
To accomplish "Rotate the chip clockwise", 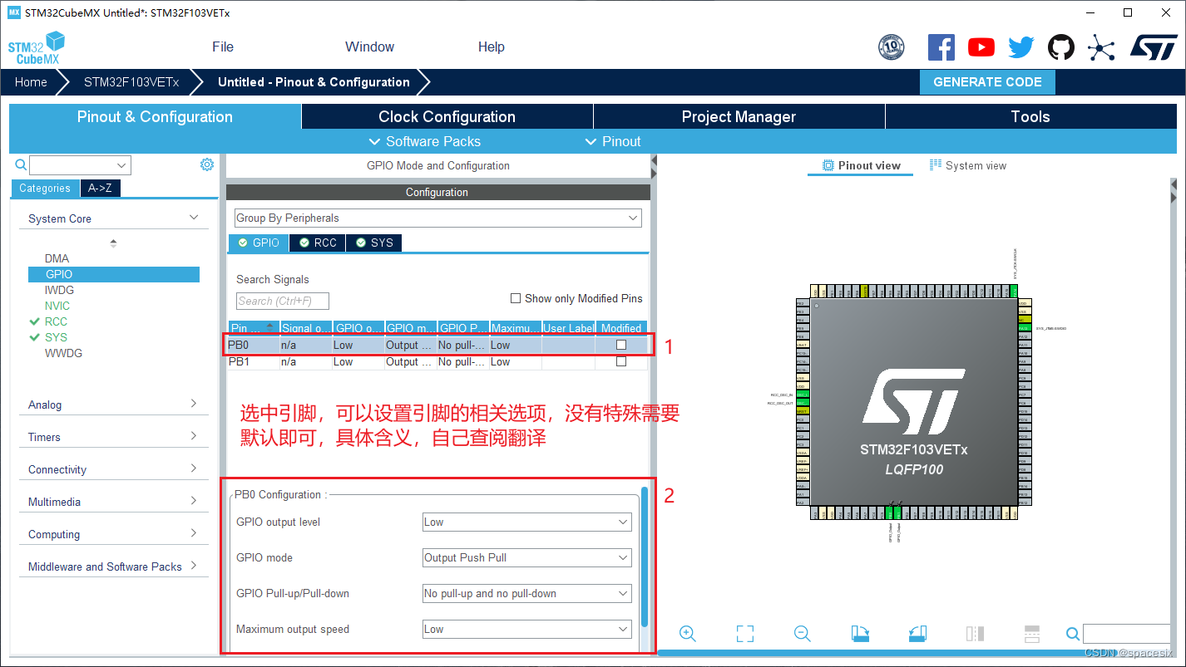I will (861, 634).
